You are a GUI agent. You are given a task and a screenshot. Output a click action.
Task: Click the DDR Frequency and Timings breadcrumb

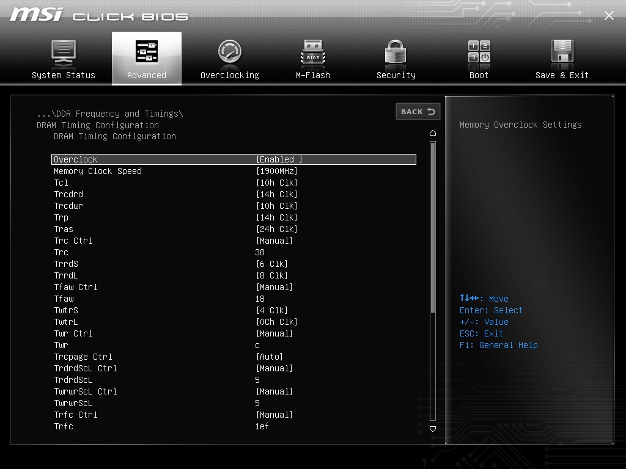110,114
